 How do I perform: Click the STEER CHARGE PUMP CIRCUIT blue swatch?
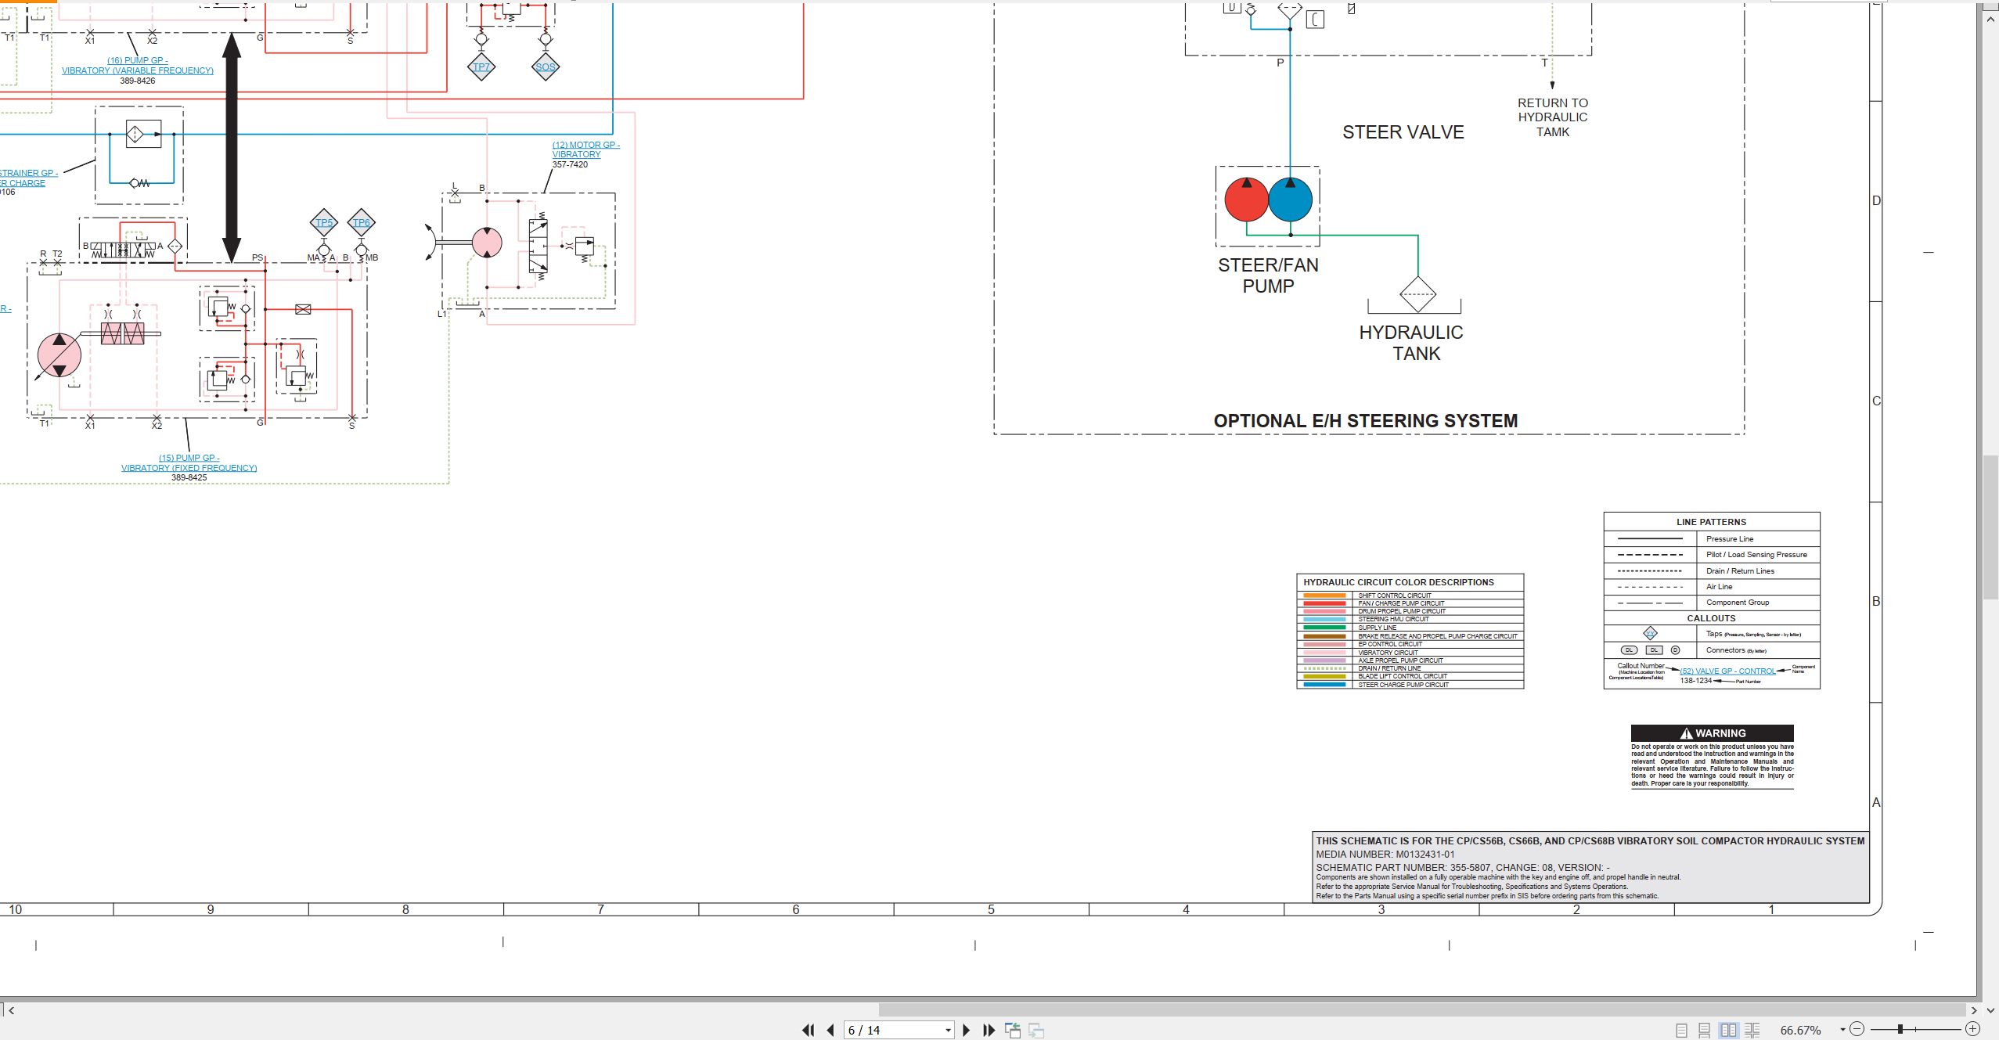[1324, 685]
